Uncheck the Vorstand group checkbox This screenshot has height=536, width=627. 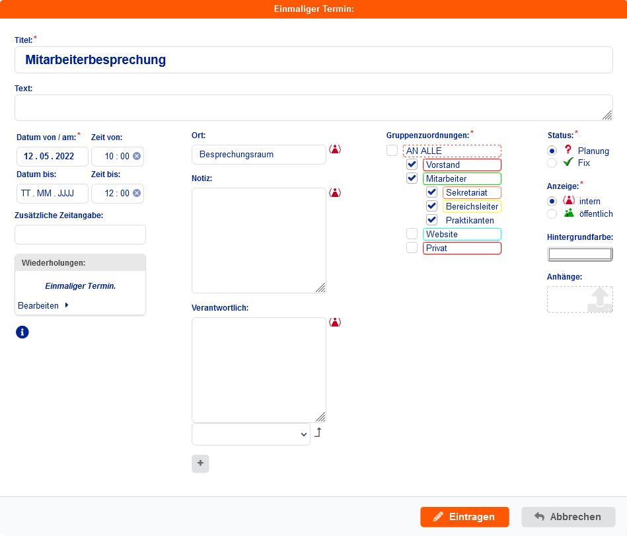click(412, 165)
